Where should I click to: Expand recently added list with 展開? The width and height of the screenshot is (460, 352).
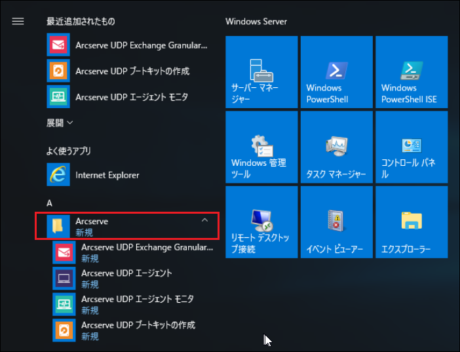pyautogui.click(x=60, y=123)
